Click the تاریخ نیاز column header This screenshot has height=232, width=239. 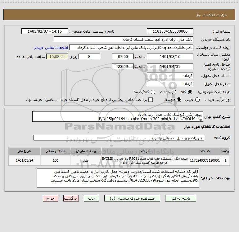[x=25, y=151]
